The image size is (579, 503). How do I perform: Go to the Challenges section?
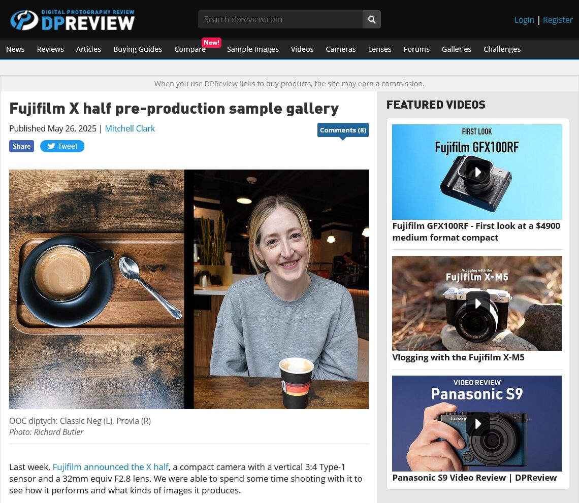(502, 49)
